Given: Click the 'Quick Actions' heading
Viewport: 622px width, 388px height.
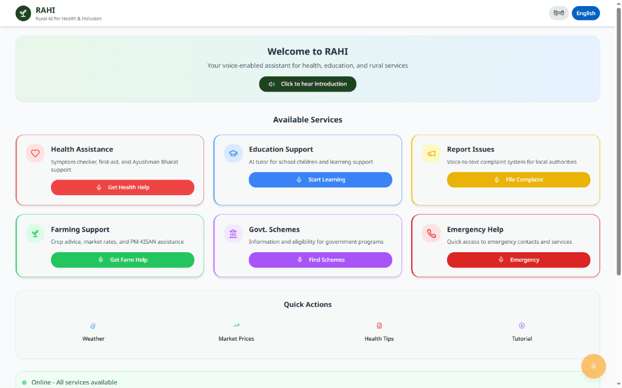Looking at the screenshot, I should (308, 304).
